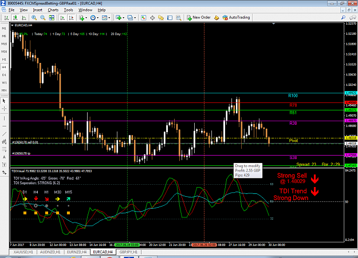Select the Horizontal Line drawing tool
Image resolution: width=358 pixels, height=258 pixels.
point(4,126)
